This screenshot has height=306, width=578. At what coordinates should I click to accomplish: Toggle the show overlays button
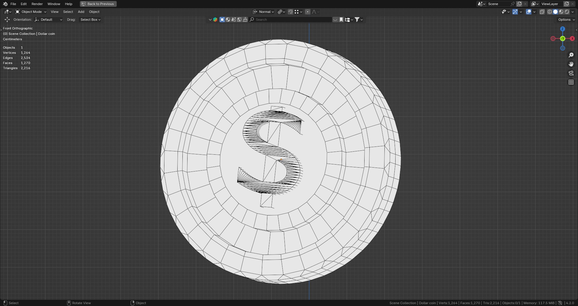(529, 12)
